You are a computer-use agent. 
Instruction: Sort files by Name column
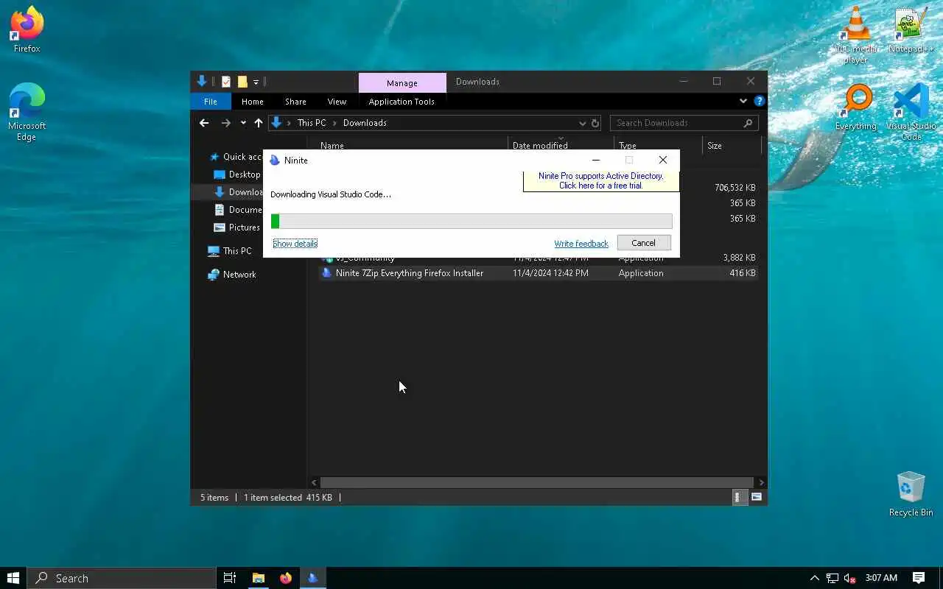tap(332, 146)
